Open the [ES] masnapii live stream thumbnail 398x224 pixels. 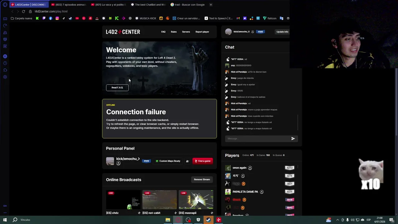196,200
